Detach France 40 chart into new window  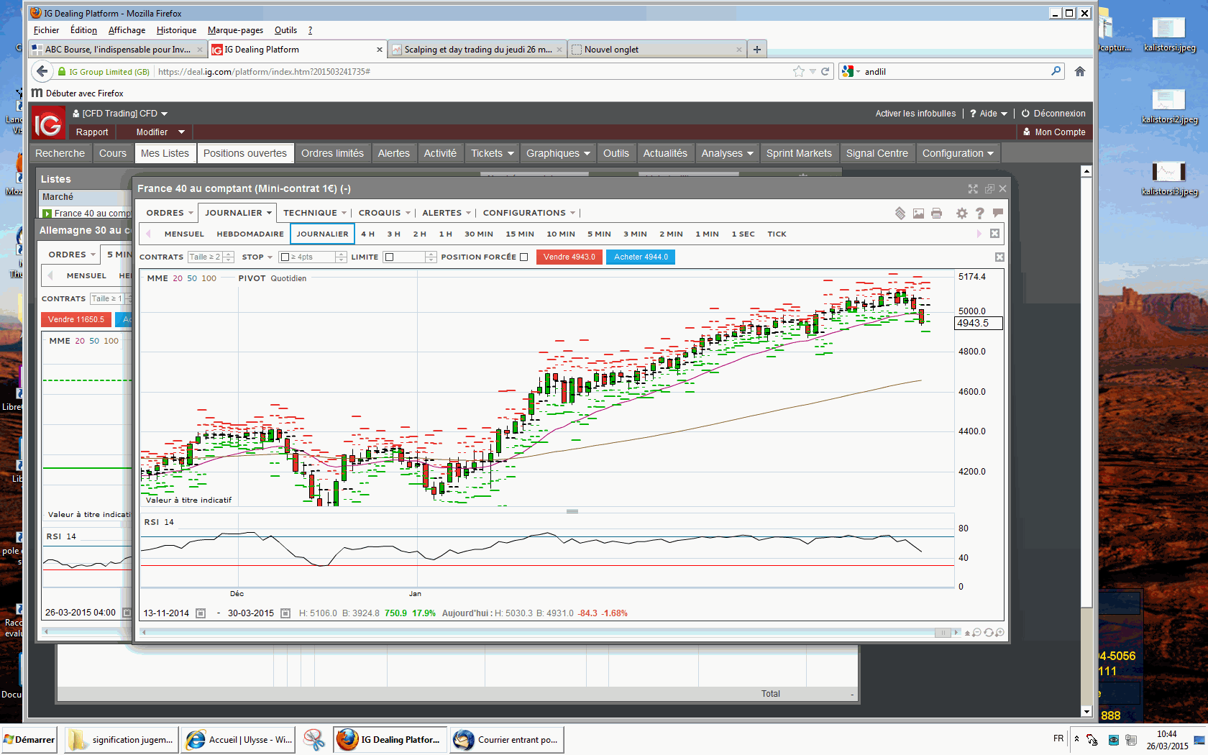click(x=989, y=188)
